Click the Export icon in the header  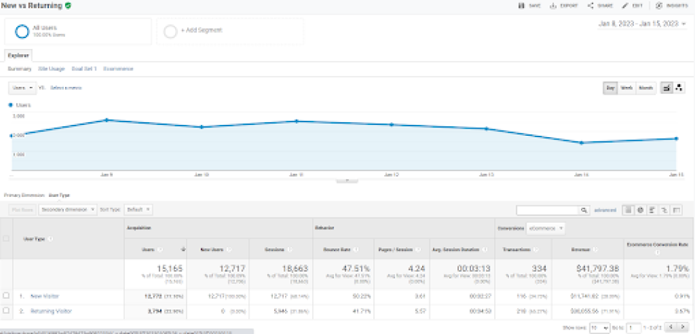click(x=553, y=6)
